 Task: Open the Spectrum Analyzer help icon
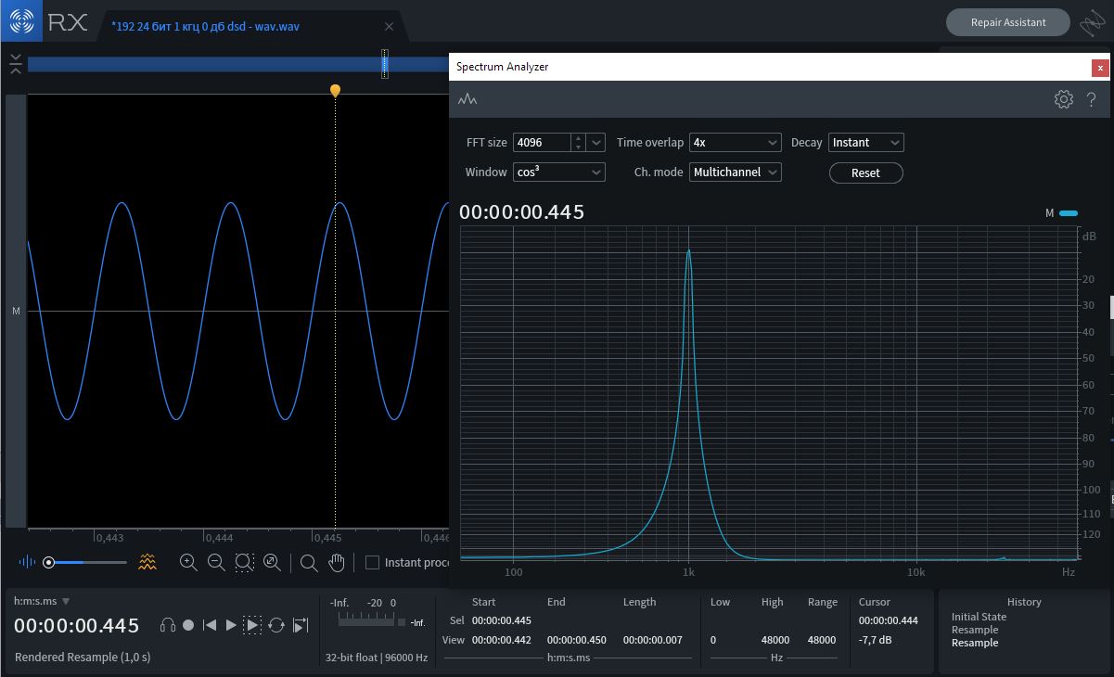(1092, 99)
